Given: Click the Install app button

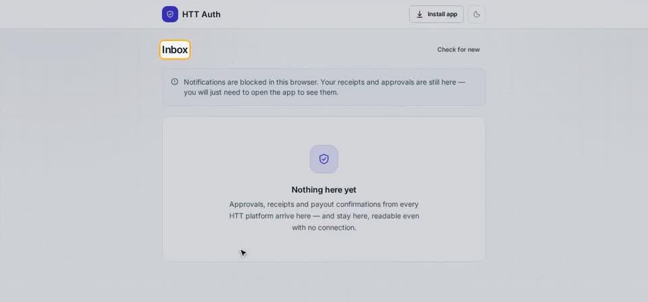Looking at the screenshot, I should click(437, 14).
